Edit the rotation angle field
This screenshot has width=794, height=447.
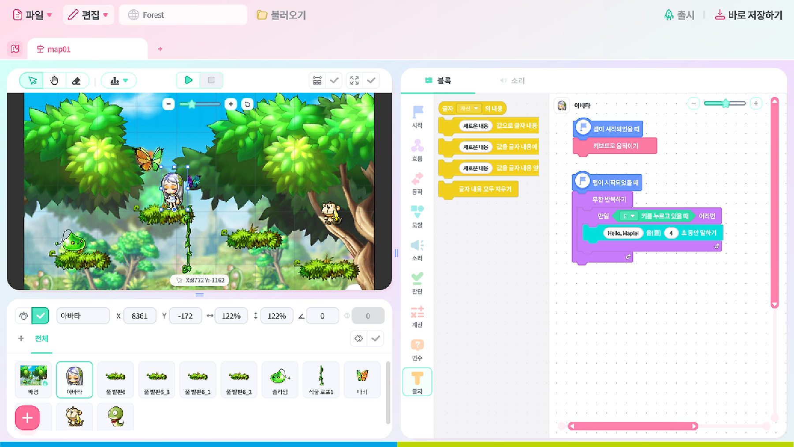[x=322, y=316]
